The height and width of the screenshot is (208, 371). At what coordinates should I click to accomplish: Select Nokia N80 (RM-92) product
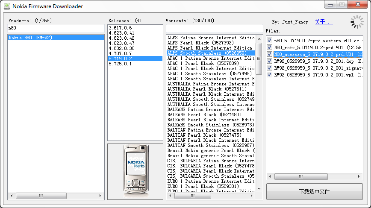pyautogui.click(x=56, y=38)
